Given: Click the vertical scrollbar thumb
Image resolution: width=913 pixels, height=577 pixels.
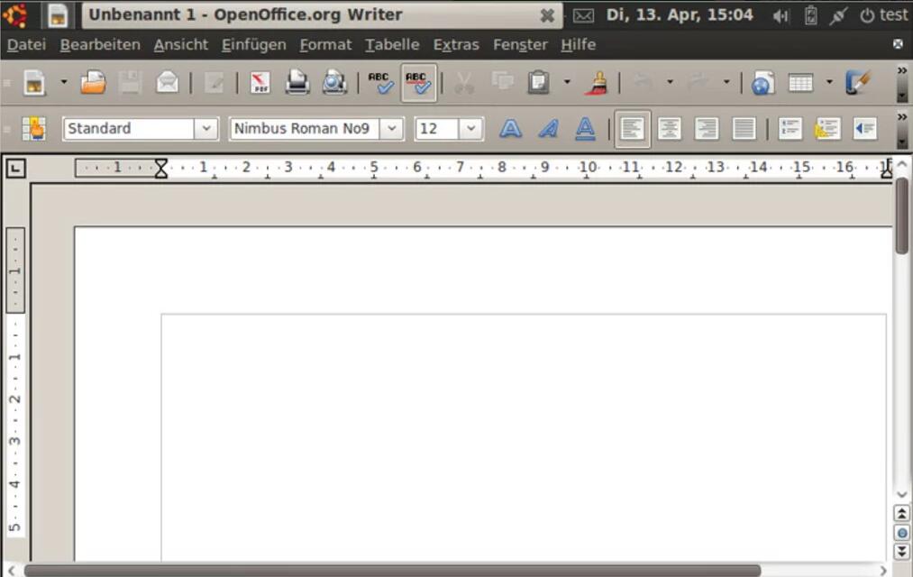Looking at the screenshot, I should (901, 216).
